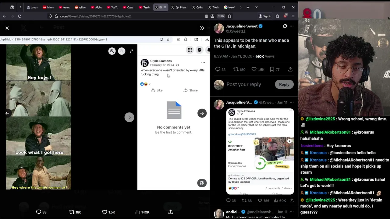390x219 pixels.
Task: Collapse the post sidebar with double-chevron icon
Action: click(x=202, y=28)
